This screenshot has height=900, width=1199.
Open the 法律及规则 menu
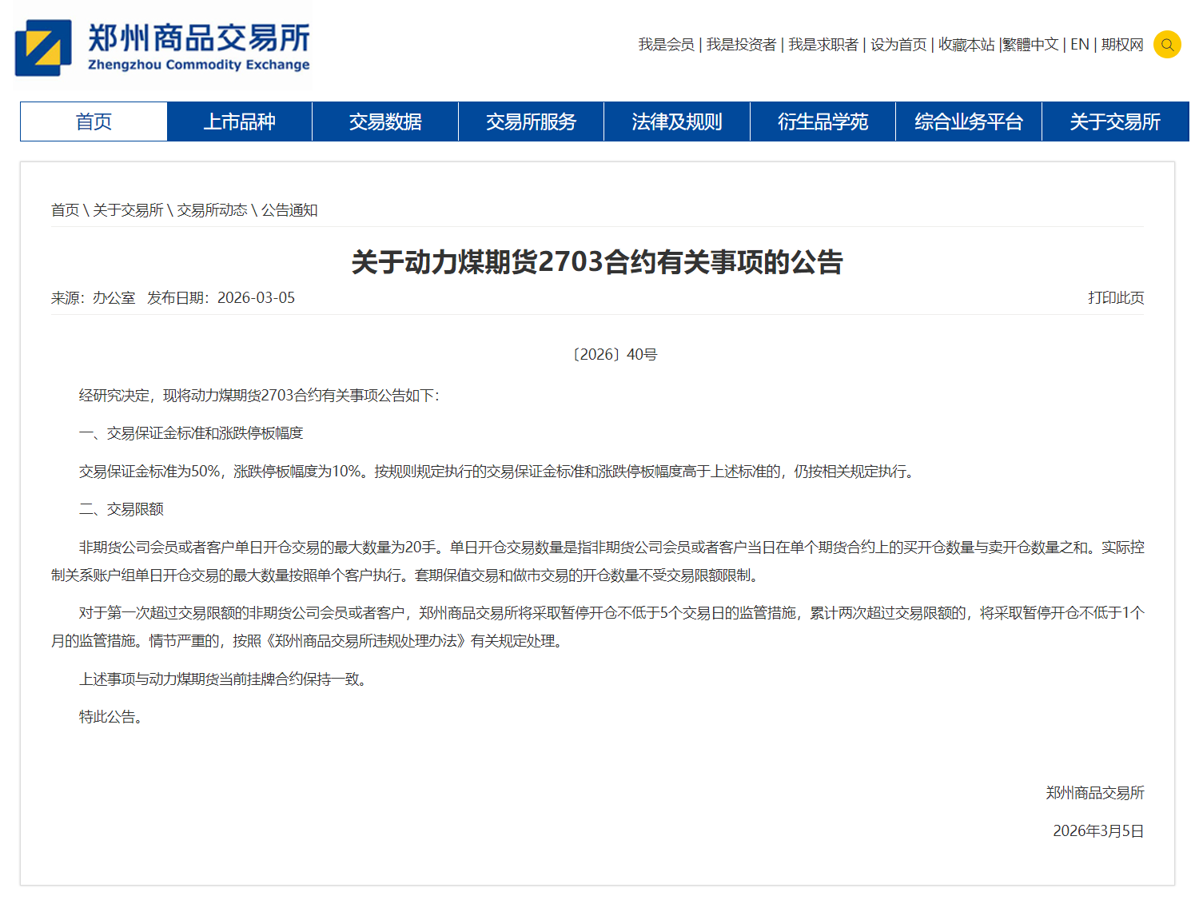click(676, 121)
